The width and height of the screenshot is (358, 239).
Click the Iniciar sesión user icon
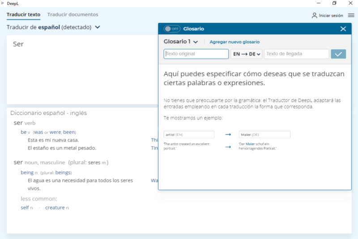pyautogui.click(x=315, y=15)
